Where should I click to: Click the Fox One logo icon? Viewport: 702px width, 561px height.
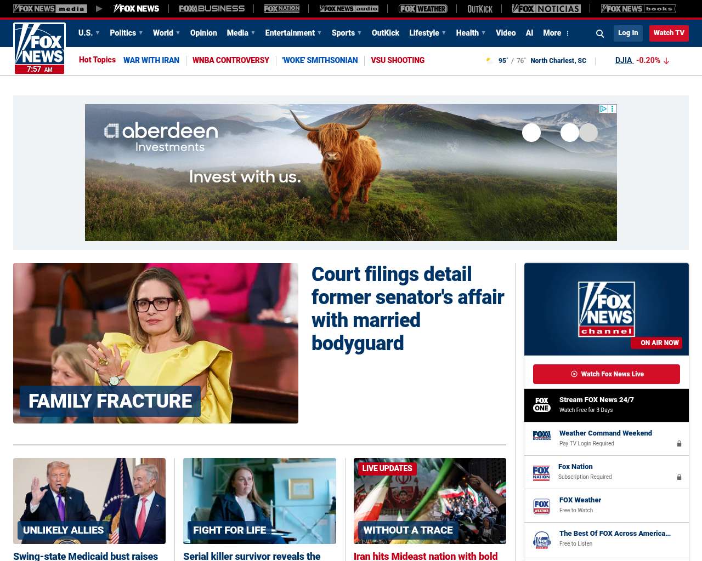(542, 404)
